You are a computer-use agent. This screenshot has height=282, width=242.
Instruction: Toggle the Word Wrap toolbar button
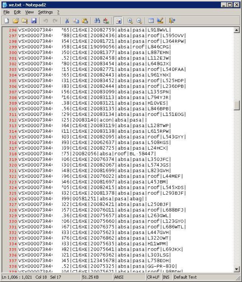coord(118,21)
